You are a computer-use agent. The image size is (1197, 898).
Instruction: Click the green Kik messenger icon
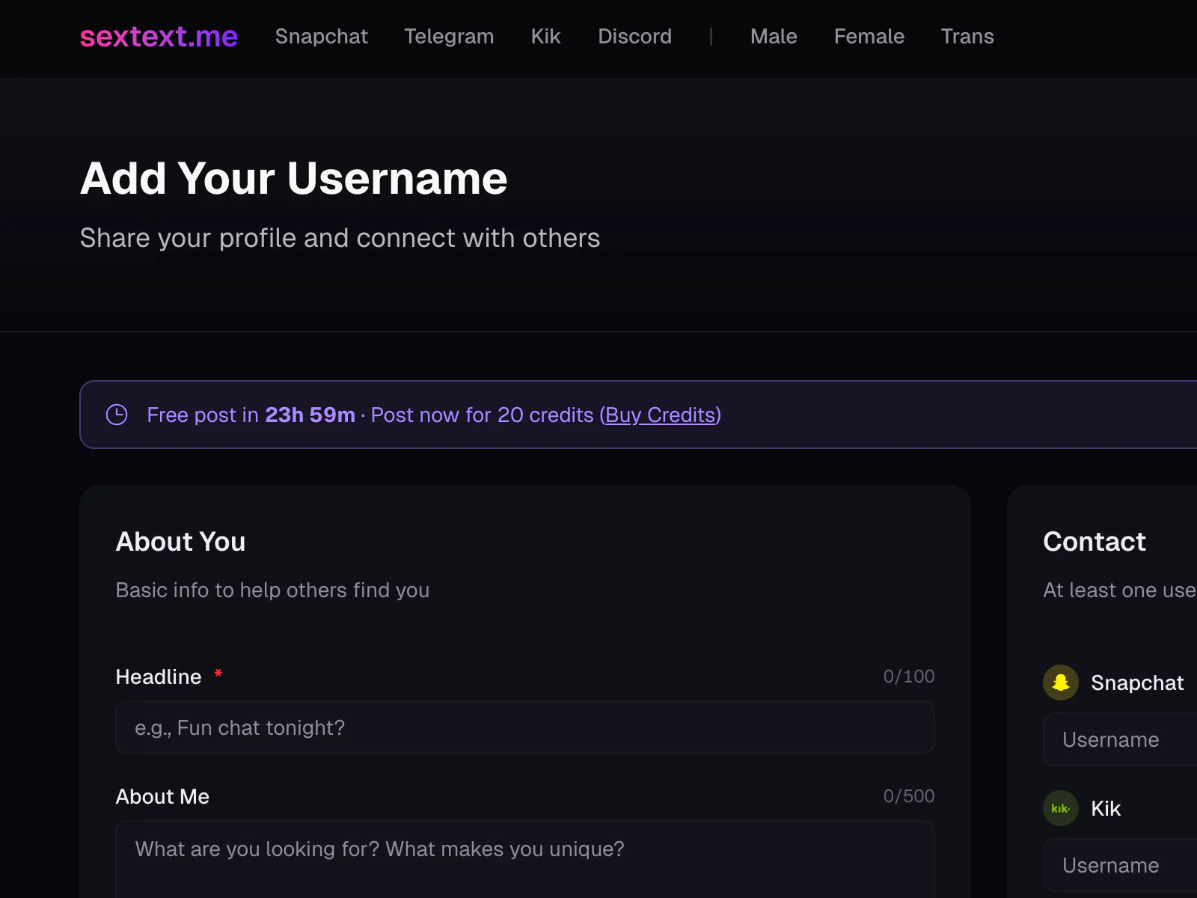1060,808
